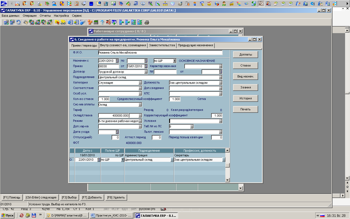
Task: Click the Galaktika logo in top launcher bar
Action: click(4, 4)
